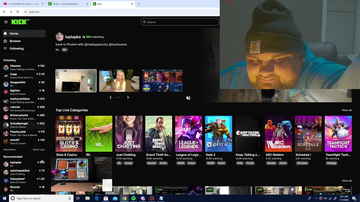This screenshot has width=360, height=202.
Task: Close the Stream - Kick Dashboard tab
Action: [x=87, y=4]
